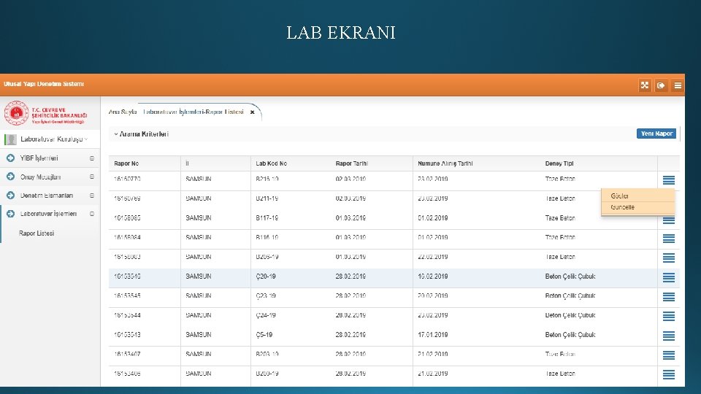Expand the Denetim Elemanları menu toggle
The image size is (701, 394).
tap(92, 196)
